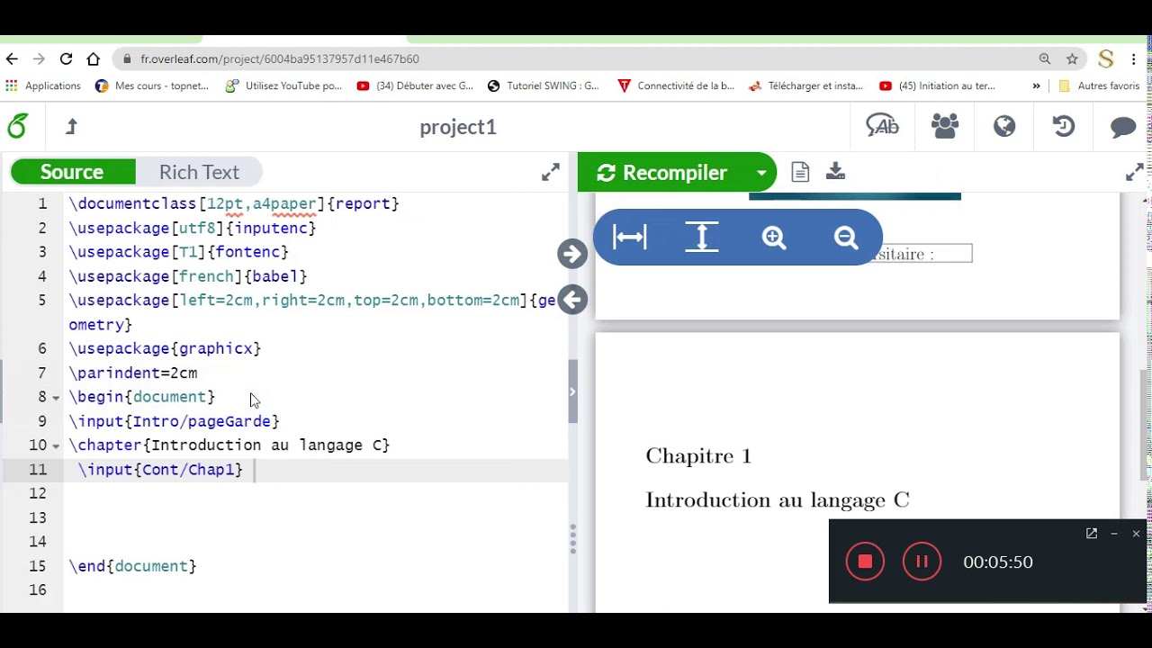Click the browser forward arrow
The height and width of the screenshot is (648, 1152).
(39, 58)
